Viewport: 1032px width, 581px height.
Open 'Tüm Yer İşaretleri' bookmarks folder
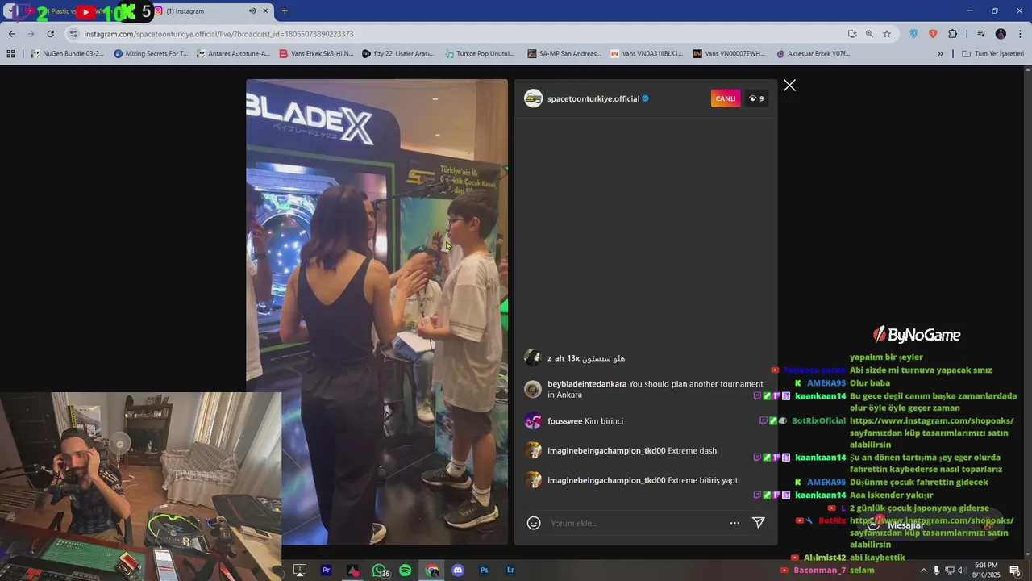point(992,54)
